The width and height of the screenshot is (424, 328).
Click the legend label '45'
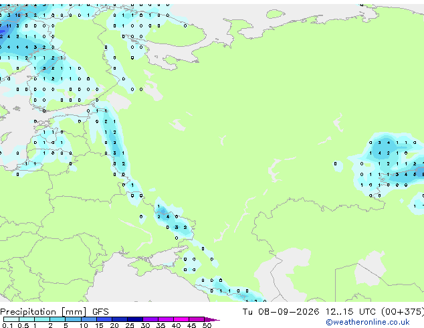coord(191,325)
